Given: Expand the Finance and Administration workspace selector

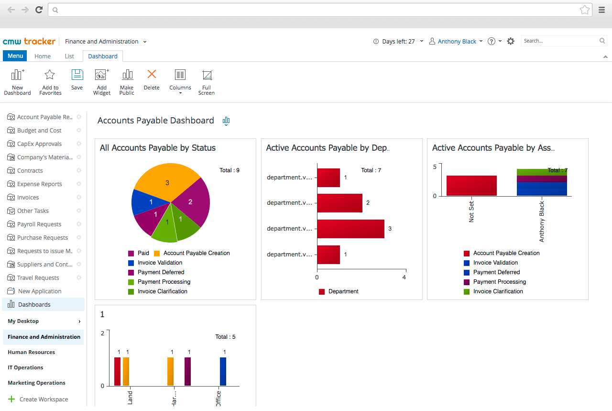Looking at the screenshot, I should (x=145, y=42).
